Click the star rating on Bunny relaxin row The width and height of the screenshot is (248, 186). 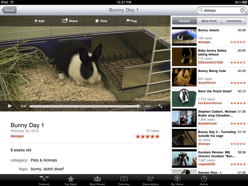[x=238, y=42]
